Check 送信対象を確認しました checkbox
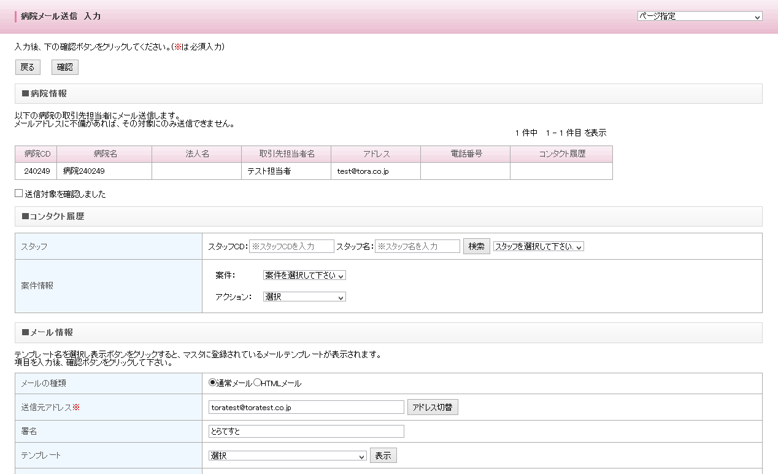 (19, 193)
